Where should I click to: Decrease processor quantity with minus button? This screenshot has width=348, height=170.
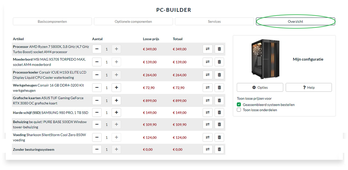[97, 49]
